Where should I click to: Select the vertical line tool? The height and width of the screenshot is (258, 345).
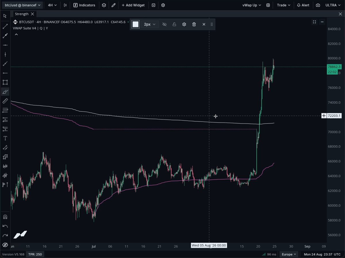point(5,54)
